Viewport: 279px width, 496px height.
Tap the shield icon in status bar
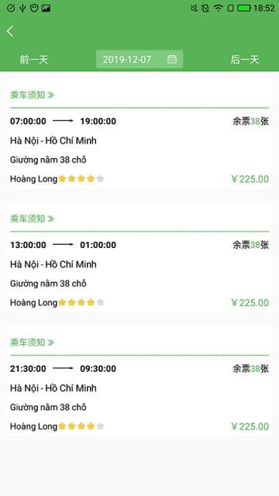[x=34, y=8]
